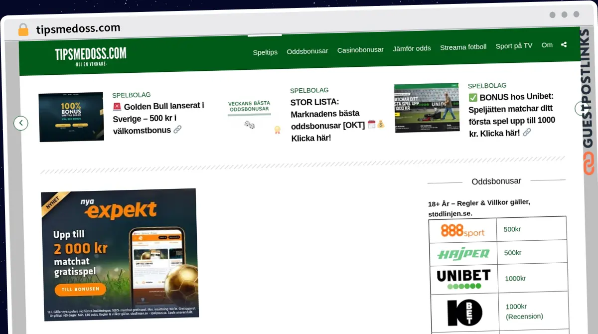
Task: Click the Unibet logo in the table
Action: pyautogui.click(x=463, y=279)
